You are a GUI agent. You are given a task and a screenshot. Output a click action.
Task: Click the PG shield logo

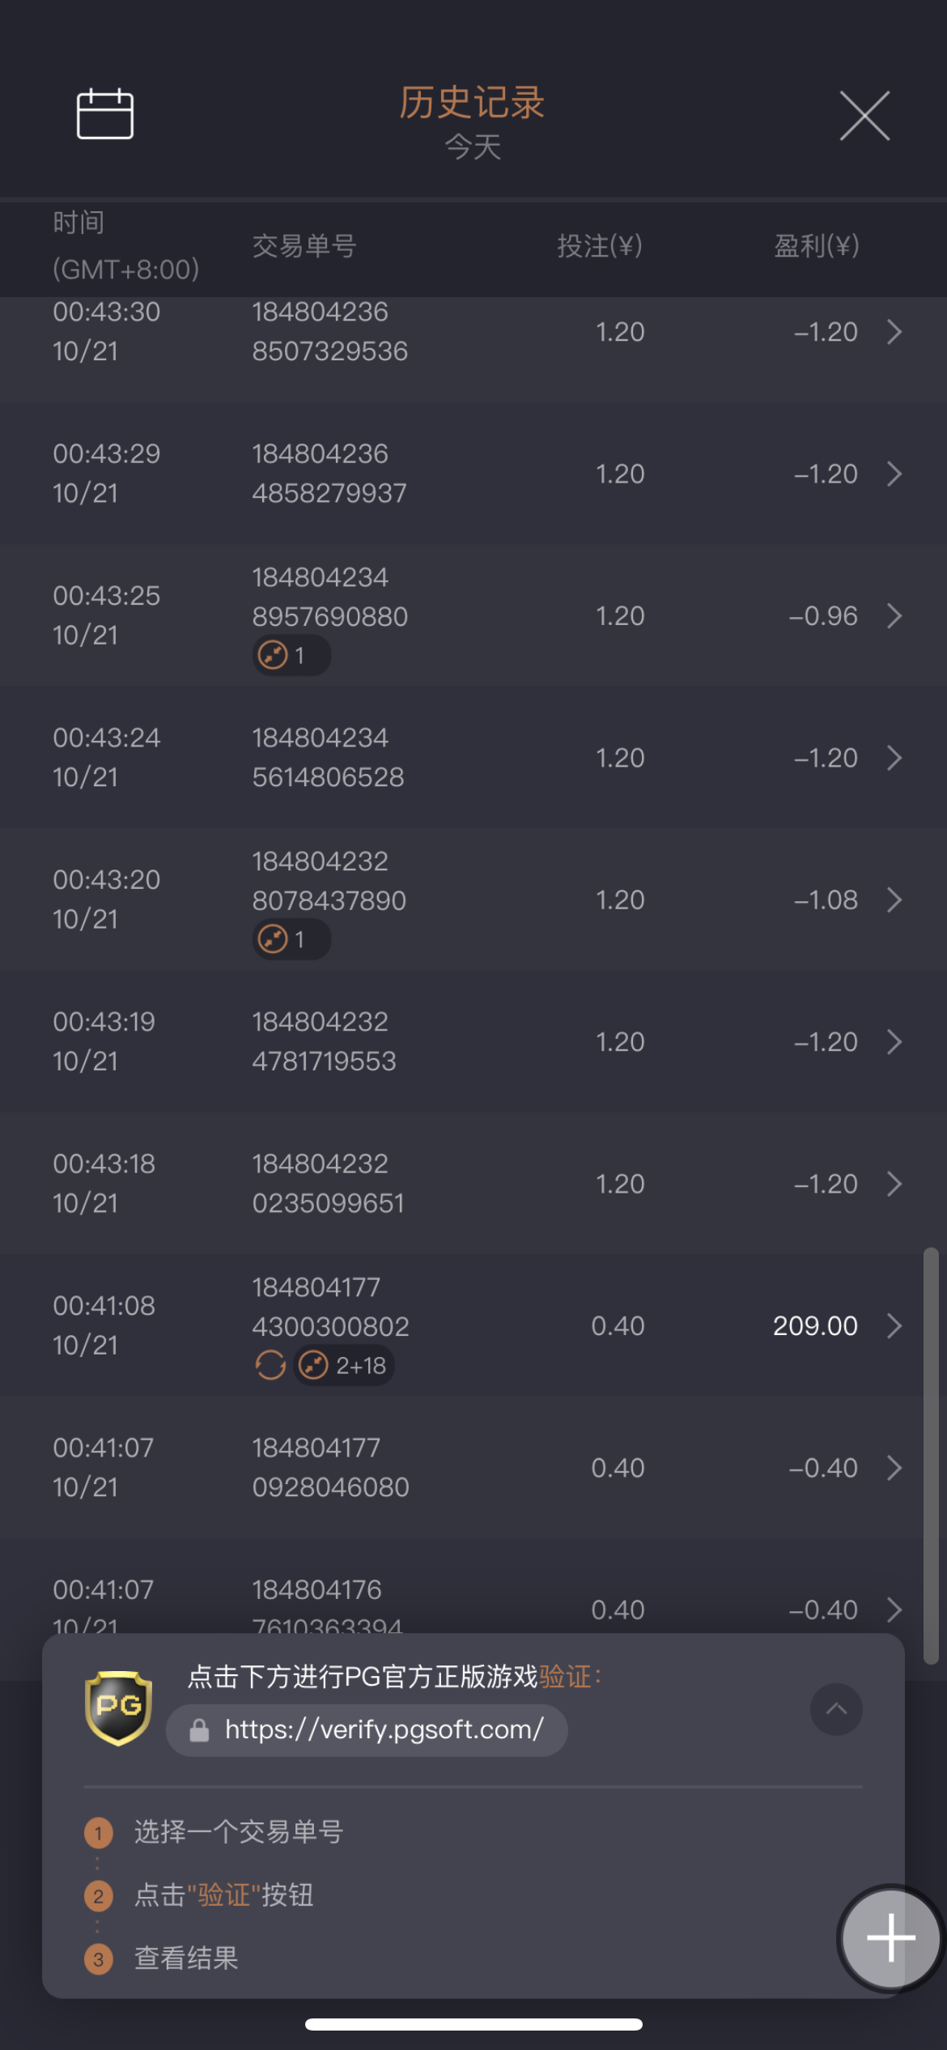click(118, 1708)
